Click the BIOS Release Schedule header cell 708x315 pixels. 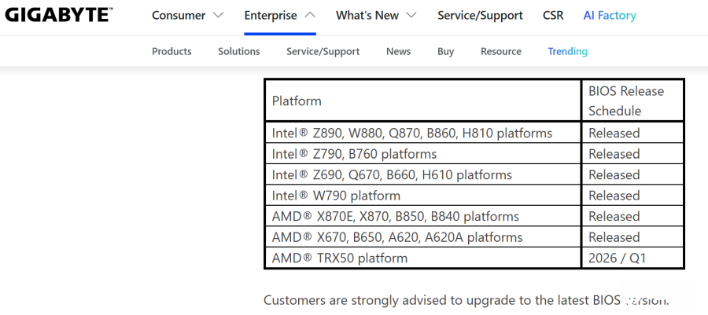click(x=626, y=101)
